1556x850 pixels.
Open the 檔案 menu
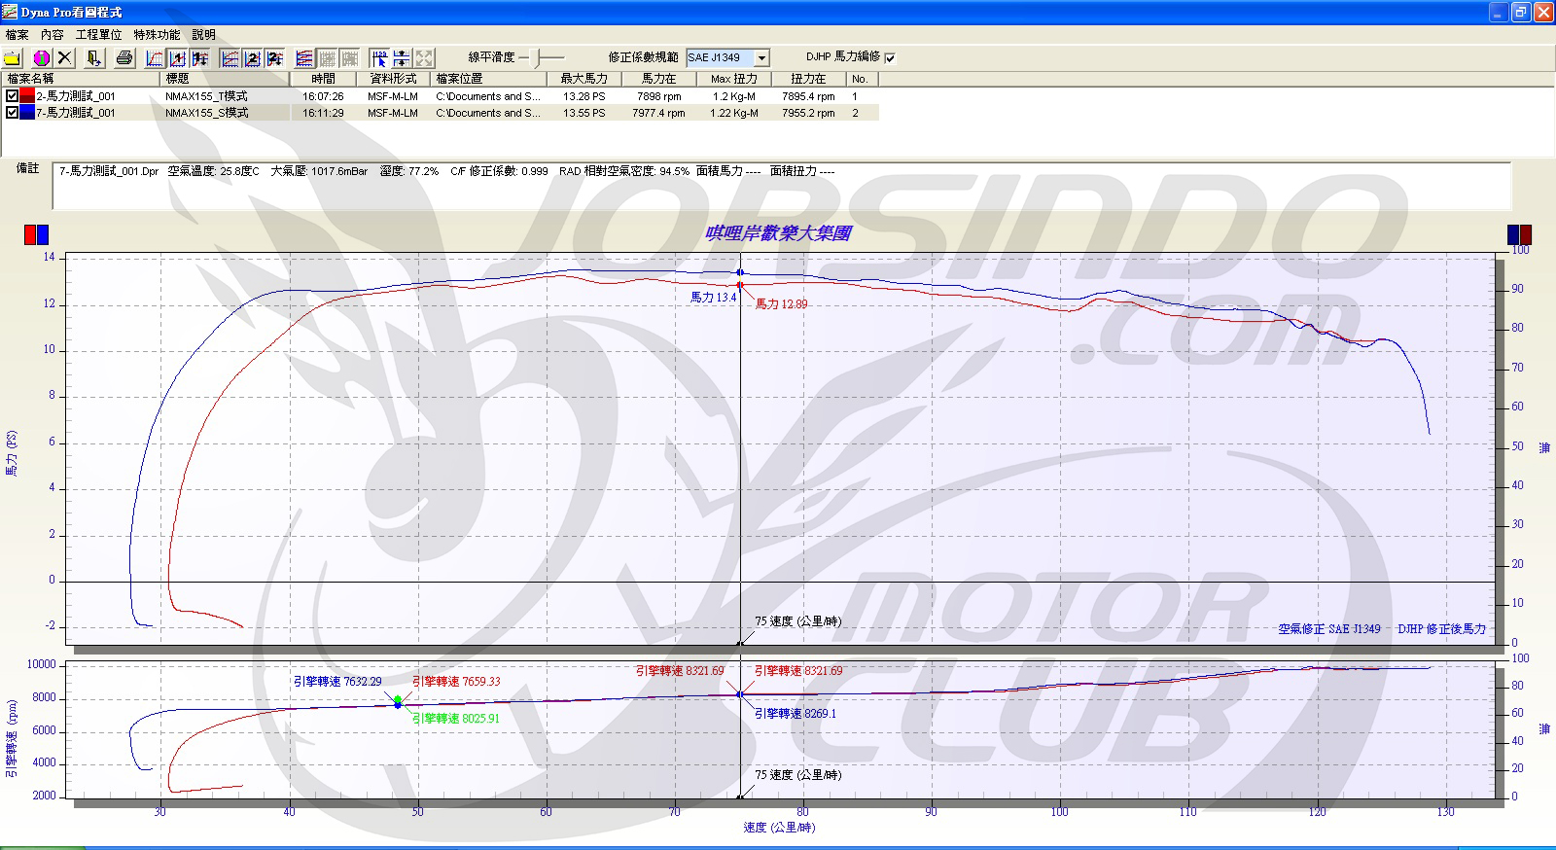pos(17,35)
